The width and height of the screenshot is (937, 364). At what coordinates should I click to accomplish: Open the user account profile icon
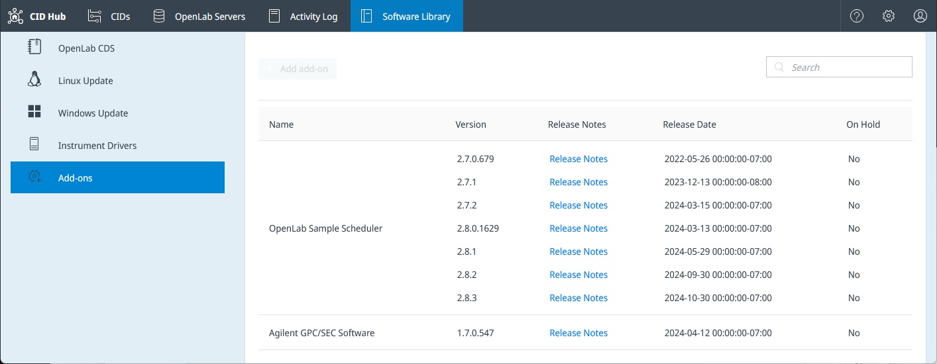pos(920,16)
